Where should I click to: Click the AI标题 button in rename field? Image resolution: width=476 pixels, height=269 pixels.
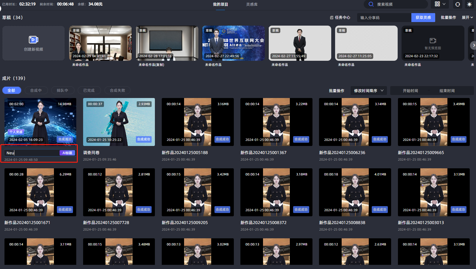(x=67, y=153)
